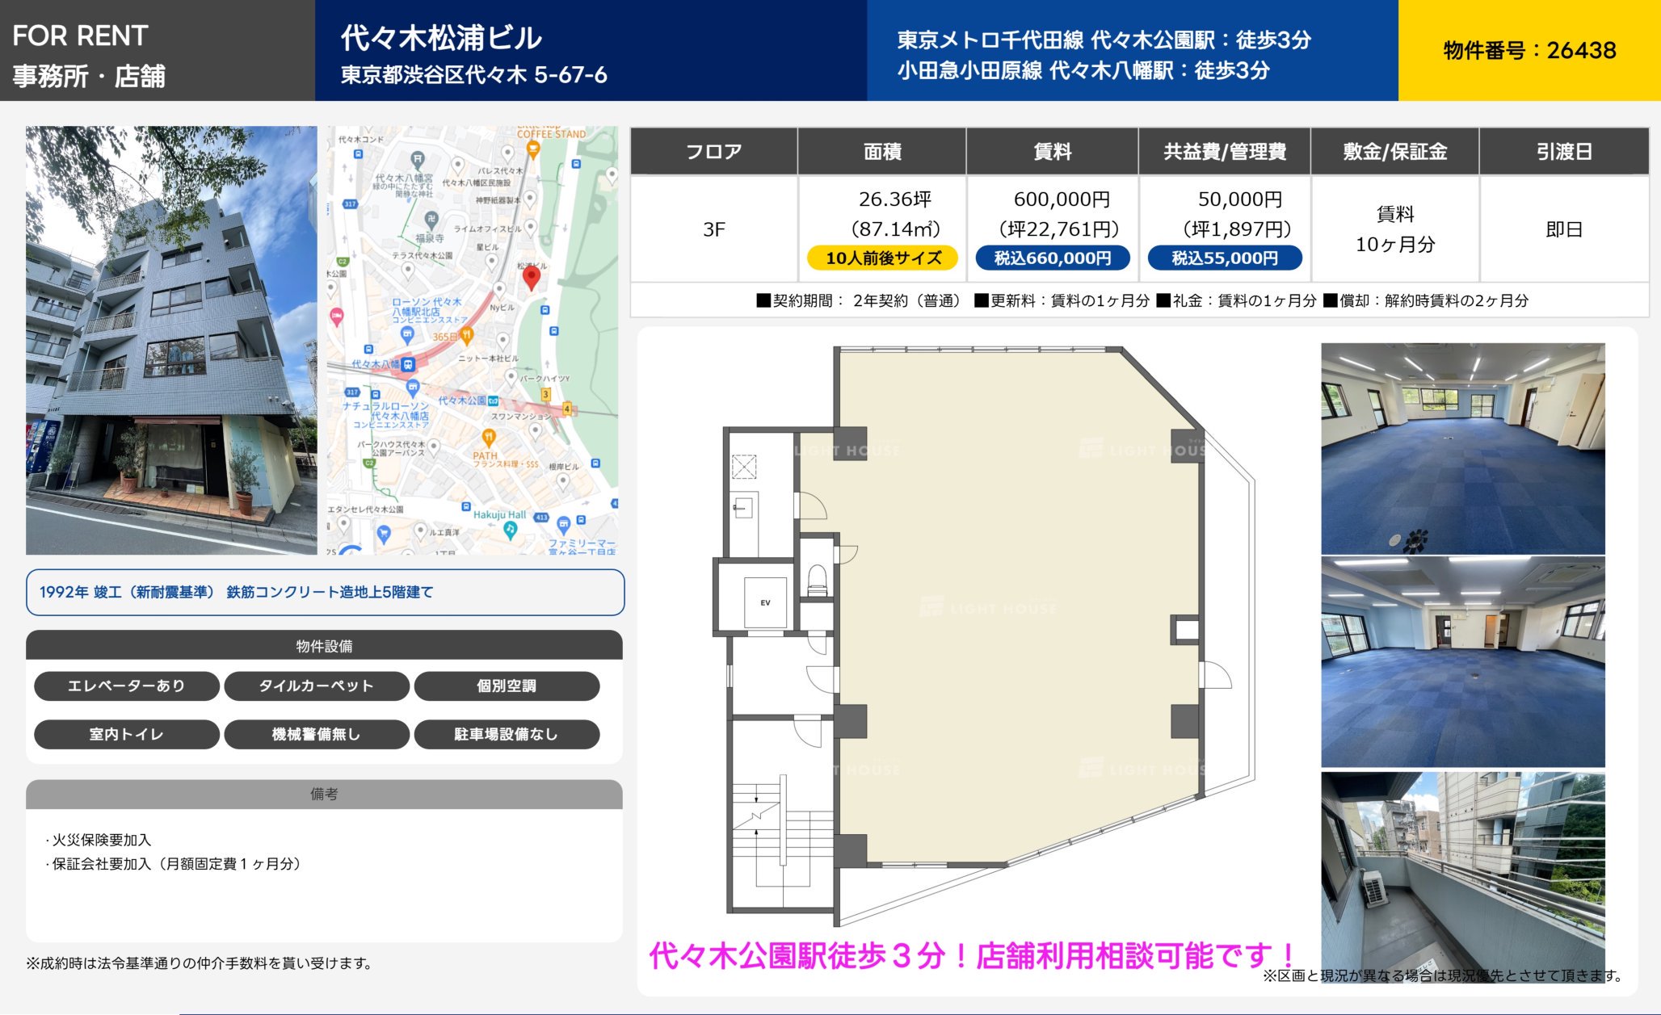
Task: Click the 1992年 竣工 building info box
Action: 325,592
